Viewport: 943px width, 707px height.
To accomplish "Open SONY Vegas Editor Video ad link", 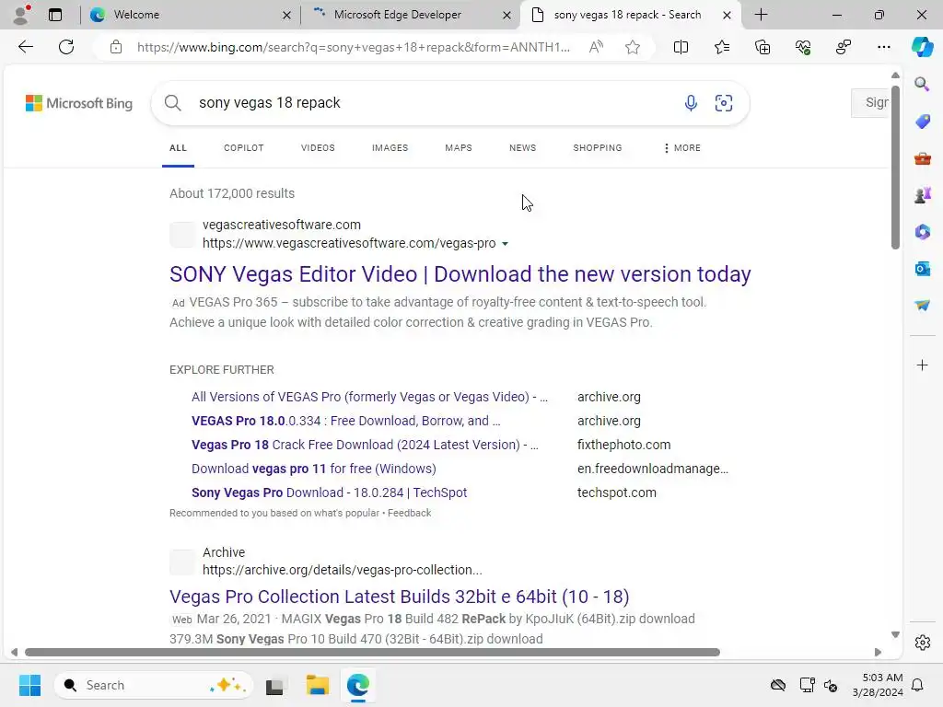I will pos(460,274).
